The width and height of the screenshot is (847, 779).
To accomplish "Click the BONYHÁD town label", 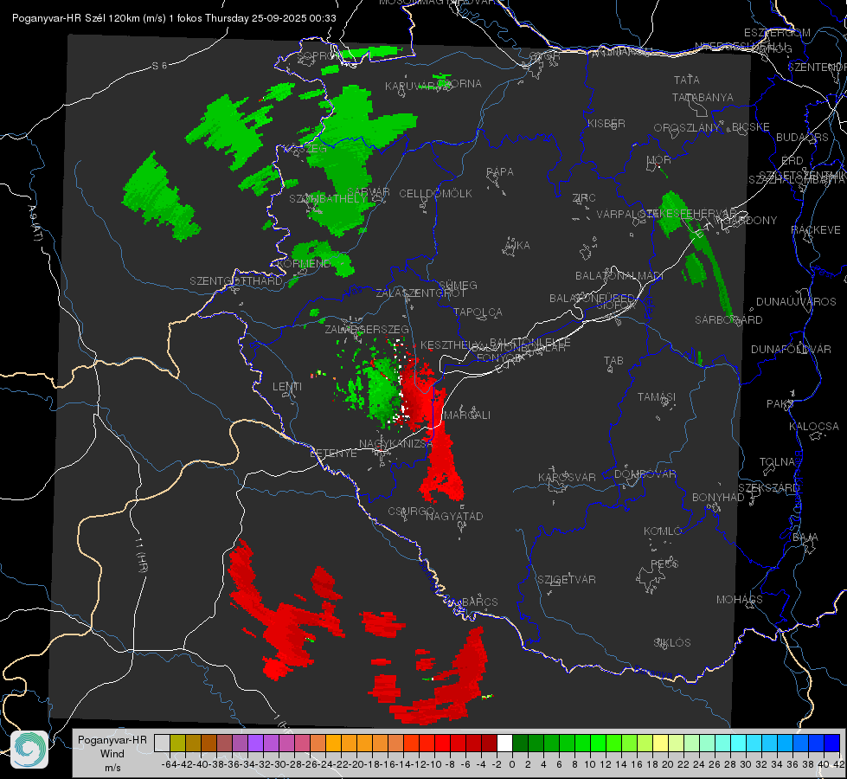I will click(x=718, y=498).
